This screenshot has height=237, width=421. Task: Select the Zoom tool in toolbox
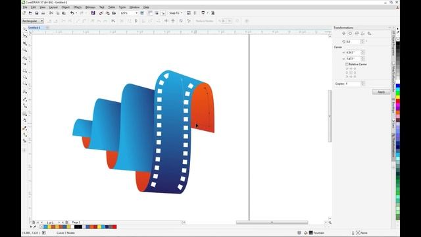pos(25,50)
